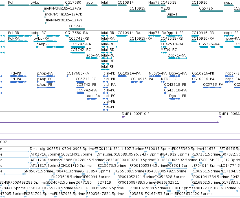240x198 pixels.
Task: Click the lolal gene label
Action: point(104,3)
